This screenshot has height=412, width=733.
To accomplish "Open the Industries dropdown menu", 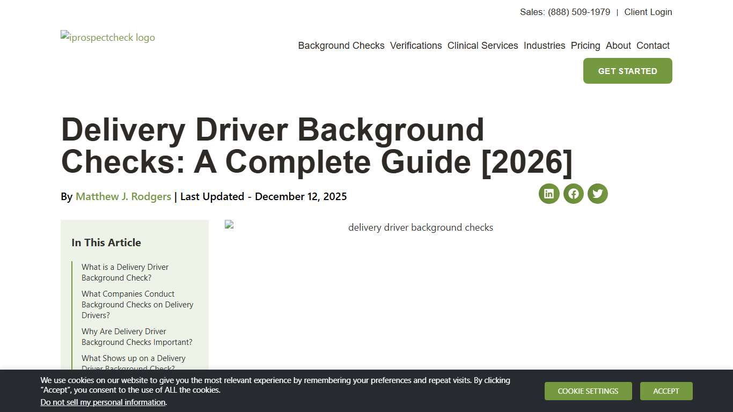I will (x=544, y=46).
